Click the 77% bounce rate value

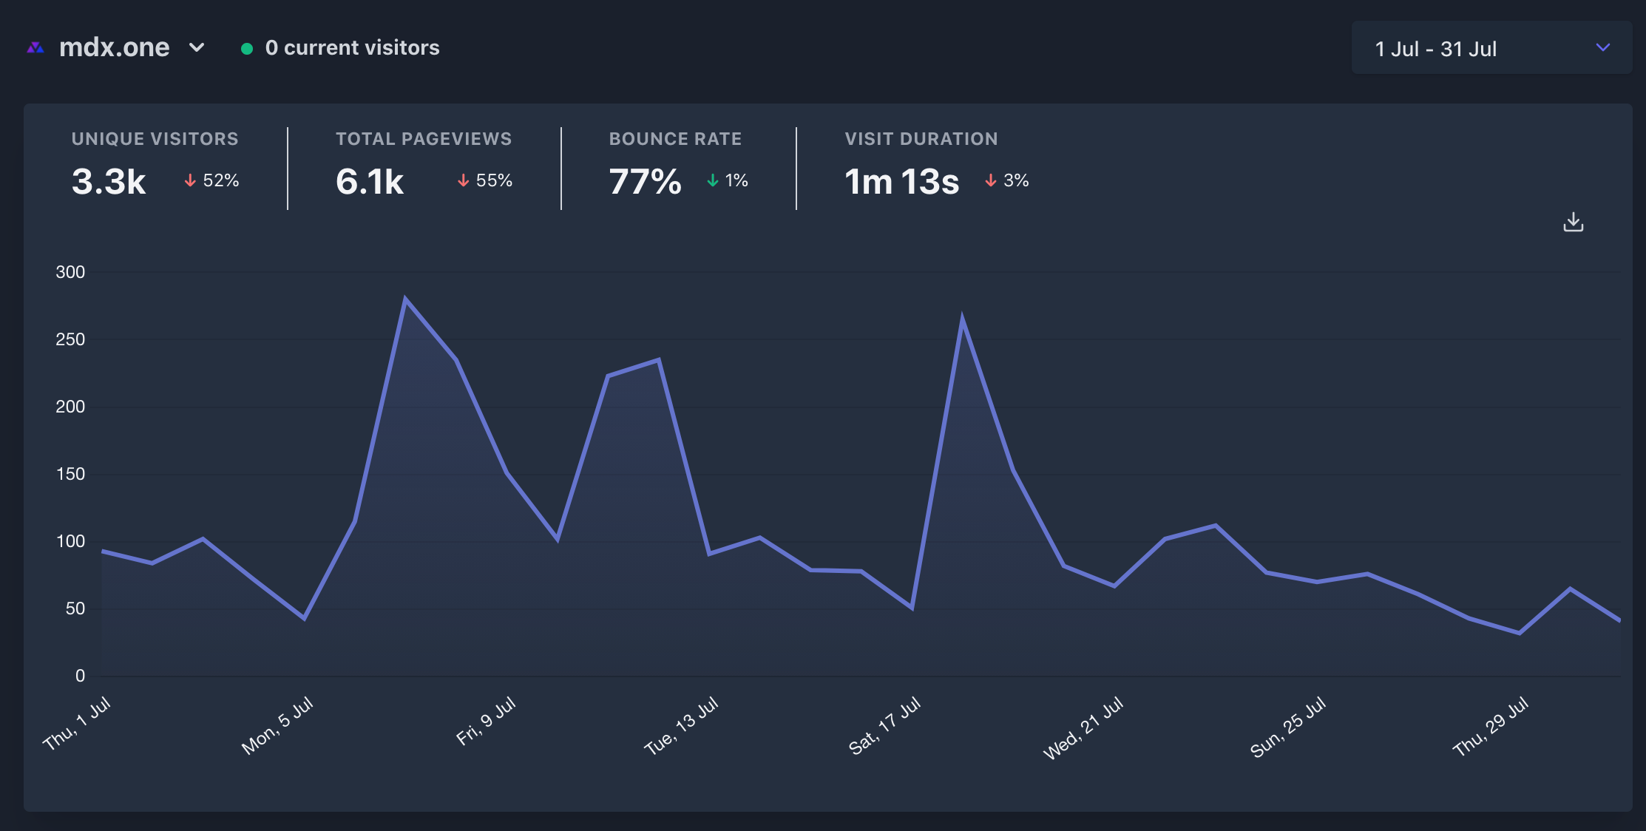(x=645, y=182)
